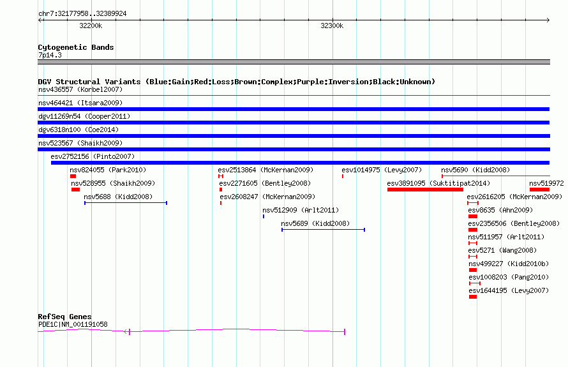Click the RefSeq Genes track title
The height and width of the screenshot is (367, 568).
(64, 317)
